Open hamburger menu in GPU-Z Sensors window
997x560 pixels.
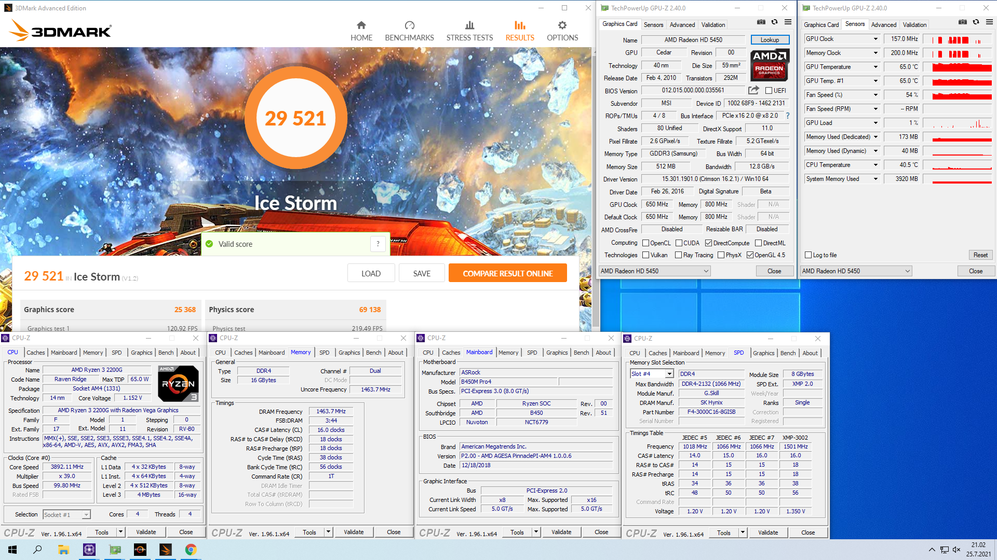(x=989, y=22)
